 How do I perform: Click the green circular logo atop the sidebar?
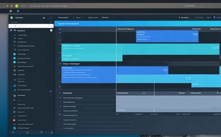[12, 18]
